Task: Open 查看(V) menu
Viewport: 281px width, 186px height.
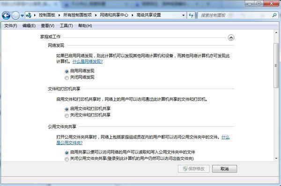Action: tap(47, 26)
